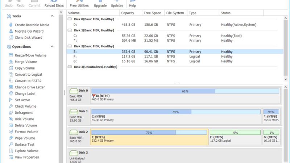Start Defragment via its icon
This screenshot has width=290, height=163.
11,113
